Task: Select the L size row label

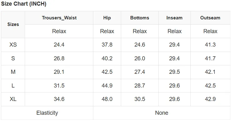Action: point(13,86)
